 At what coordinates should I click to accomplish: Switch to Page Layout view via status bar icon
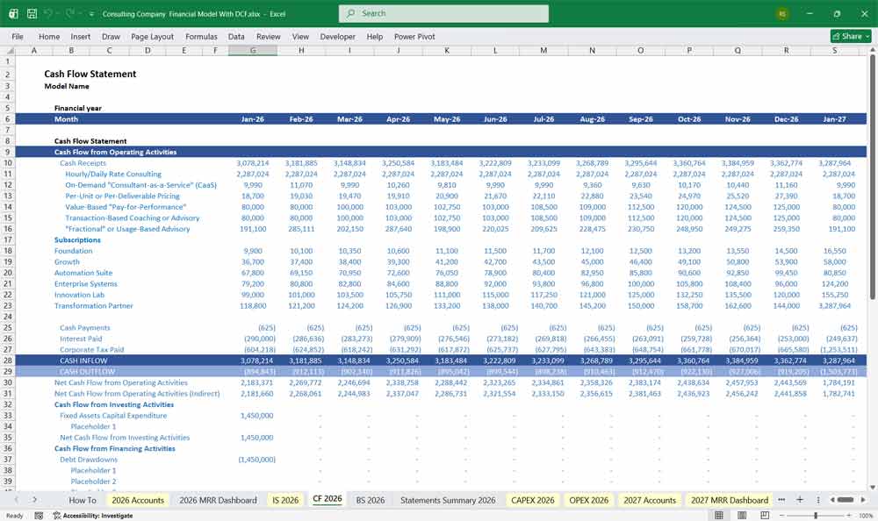(742, 515)
